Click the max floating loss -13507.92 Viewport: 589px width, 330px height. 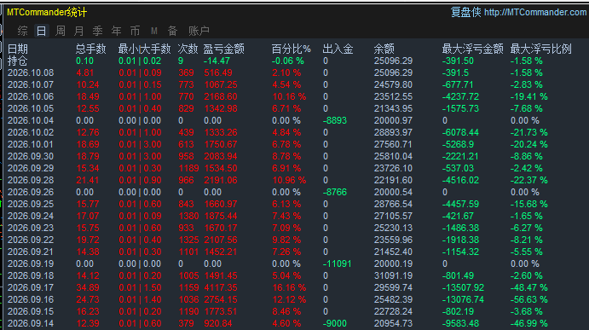[x=463, y=287]
